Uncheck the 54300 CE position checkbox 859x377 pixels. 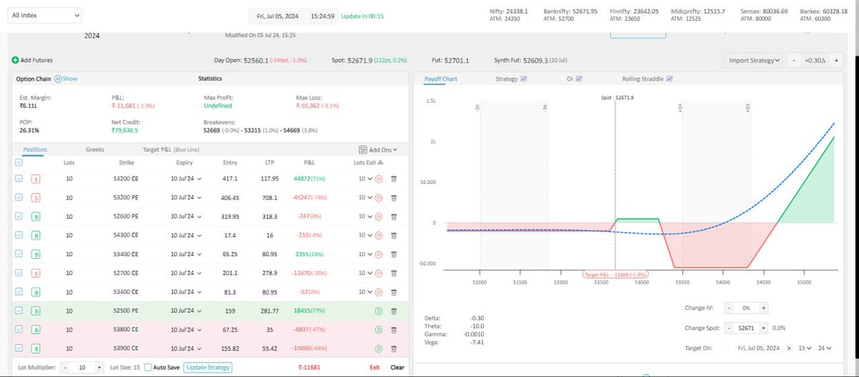[19, 235]
